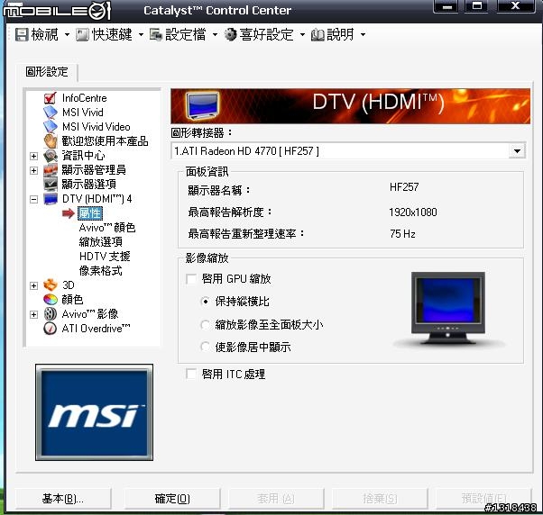This screenshot has height=515, width=543.
Task: Click the 設定檔 profiles icon
Action: 156,34
